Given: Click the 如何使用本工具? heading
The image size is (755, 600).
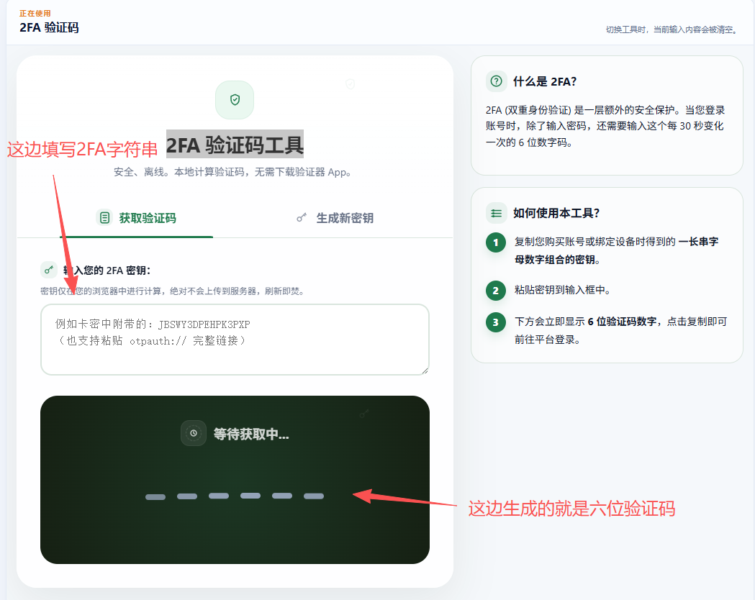Looking at the screenshot, I should click(x=556, y=213).
